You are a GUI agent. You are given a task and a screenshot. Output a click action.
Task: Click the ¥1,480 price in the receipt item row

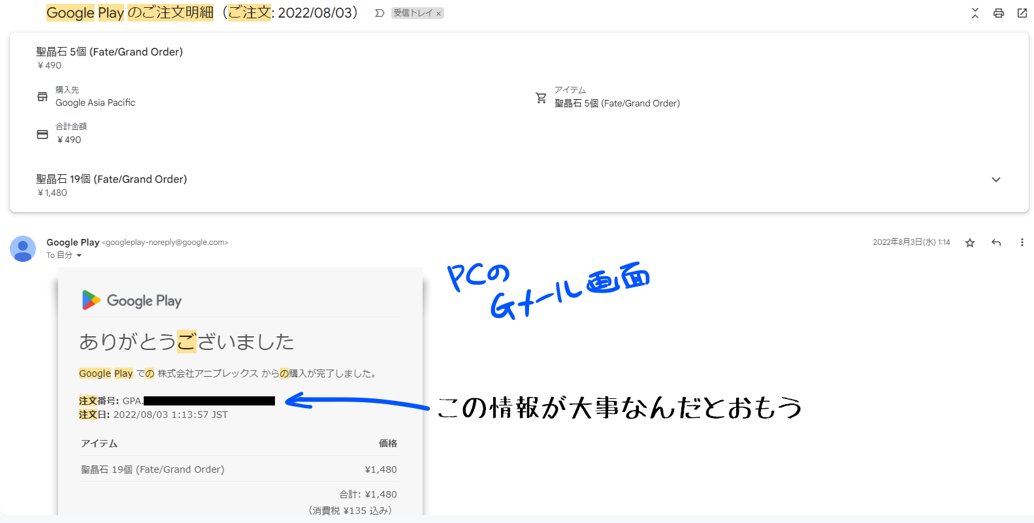[x=381, y=469]
